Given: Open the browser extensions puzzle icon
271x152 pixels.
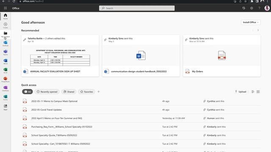Looking at the screenshot, I should click(252, 1).
